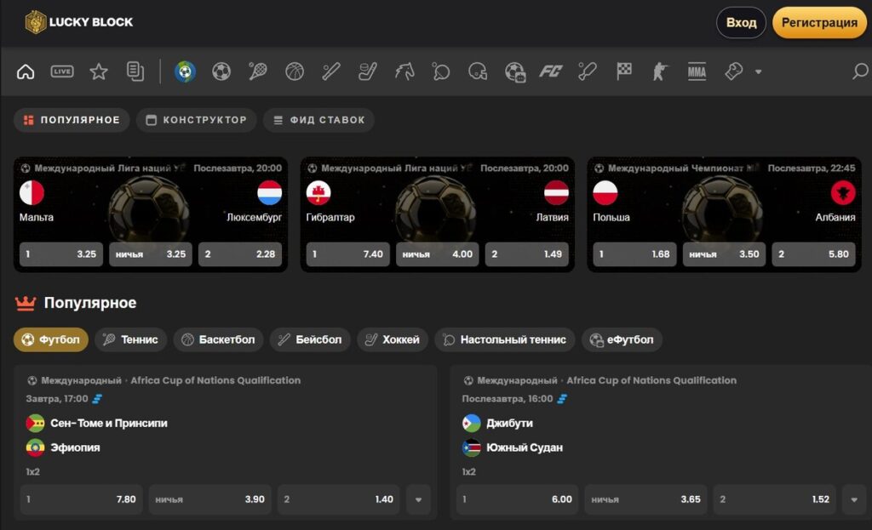Click the Вход login button
The image size is (872, 530).
741,23
